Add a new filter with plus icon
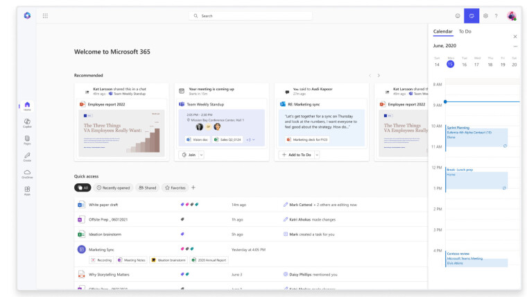 (x=193, y=187)
